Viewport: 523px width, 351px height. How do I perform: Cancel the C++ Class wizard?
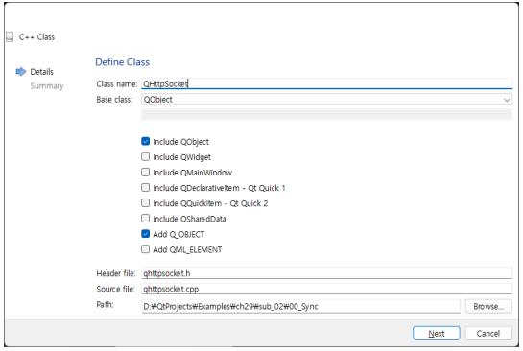pos(488,333)
